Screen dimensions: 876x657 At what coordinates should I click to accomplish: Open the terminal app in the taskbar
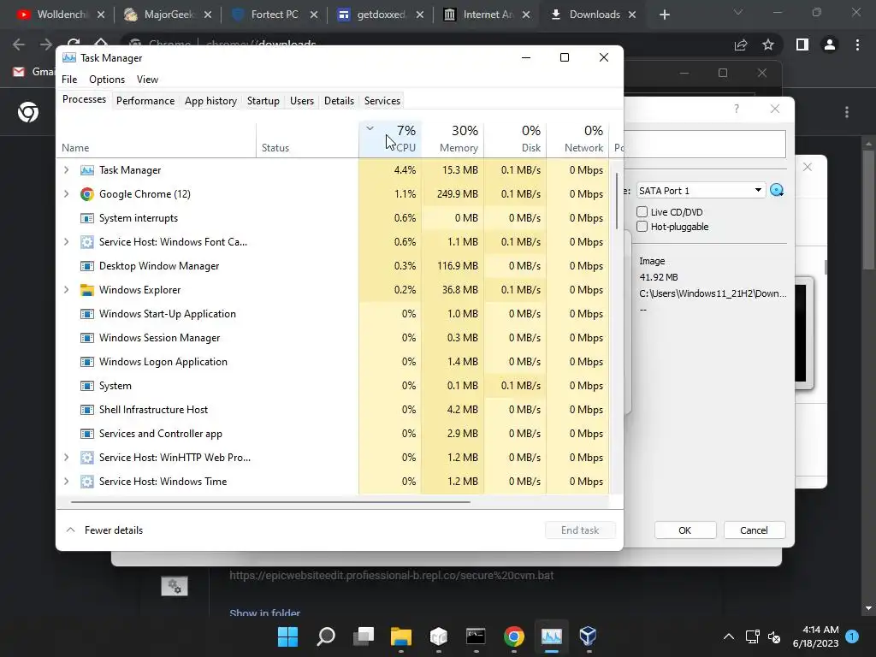pyautogui.click(x=476, y=636)
